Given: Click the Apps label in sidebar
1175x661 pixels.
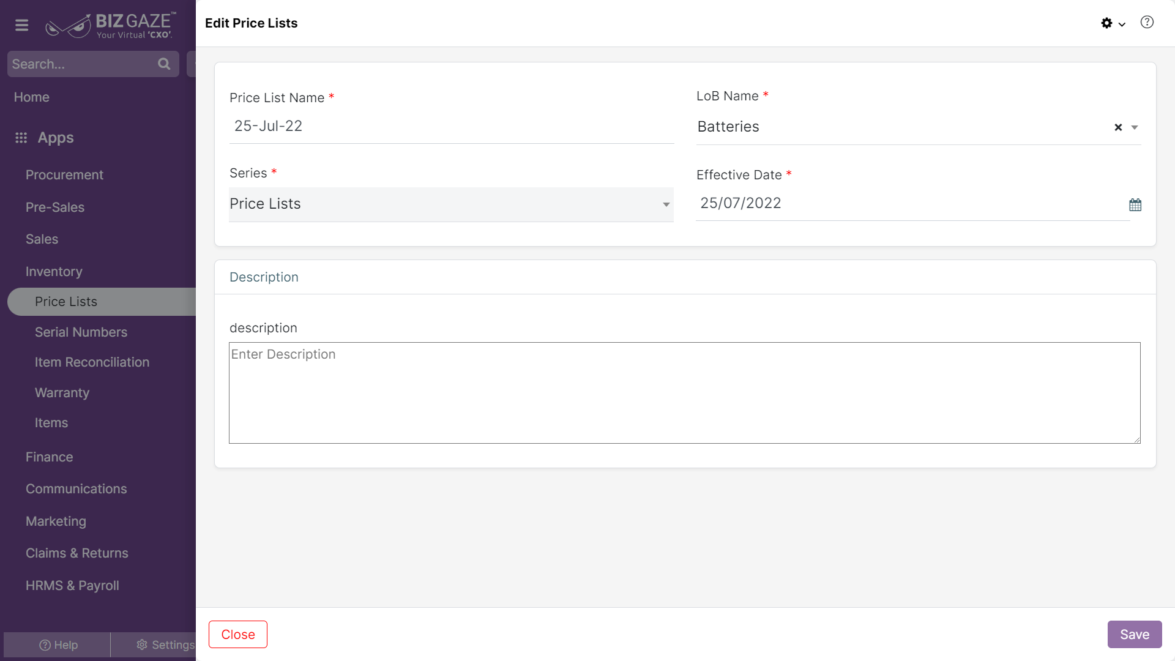Looking at the screenshot, I should 56,138.
